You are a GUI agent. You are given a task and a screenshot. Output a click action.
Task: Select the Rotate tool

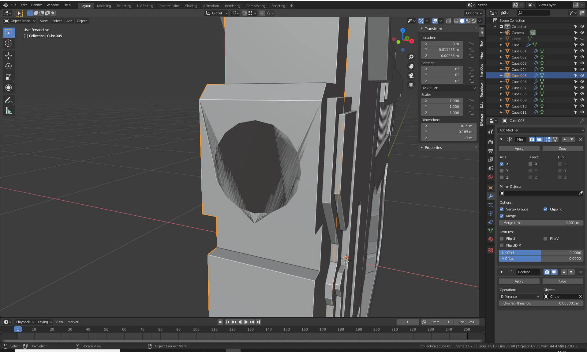9,66
